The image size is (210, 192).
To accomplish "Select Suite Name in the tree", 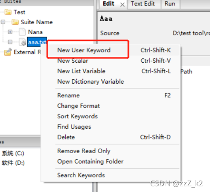I will [37, 22].
